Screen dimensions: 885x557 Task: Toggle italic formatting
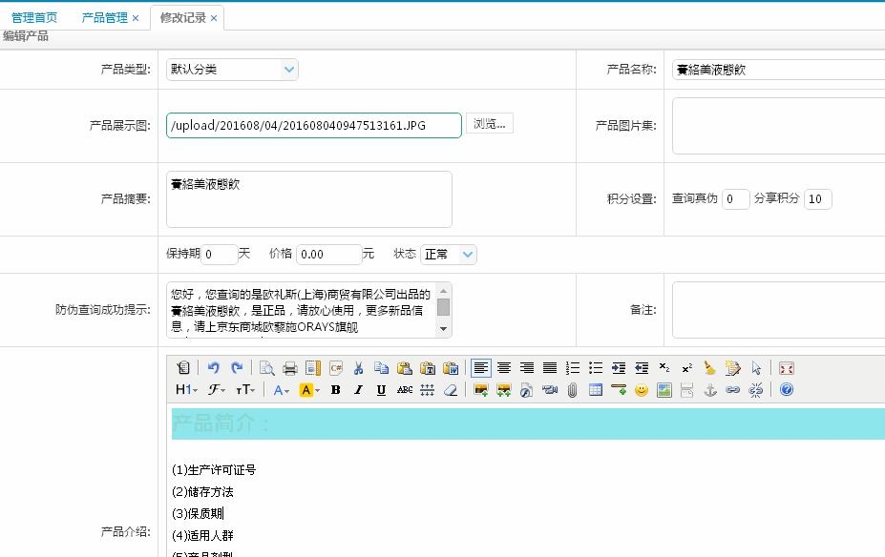(358, 390)
